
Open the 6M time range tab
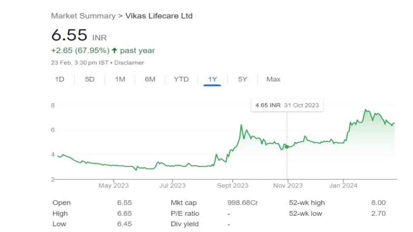(x=150, y=79)
